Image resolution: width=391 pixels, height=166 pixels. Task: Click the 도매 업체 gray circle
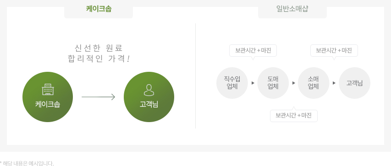click(273, 83)
